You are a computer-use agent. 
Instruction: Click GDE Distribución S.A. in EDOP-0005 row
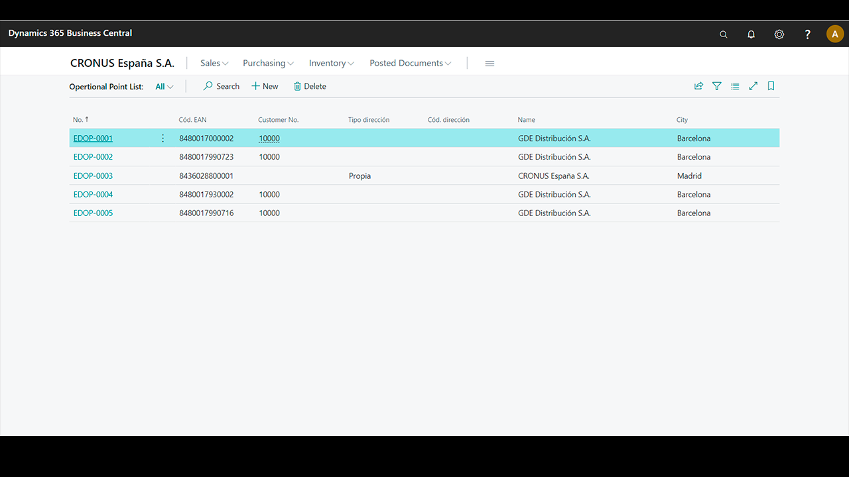[555, 213]
